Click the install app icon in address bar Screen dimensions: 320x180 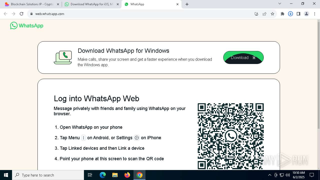[256, 14]
